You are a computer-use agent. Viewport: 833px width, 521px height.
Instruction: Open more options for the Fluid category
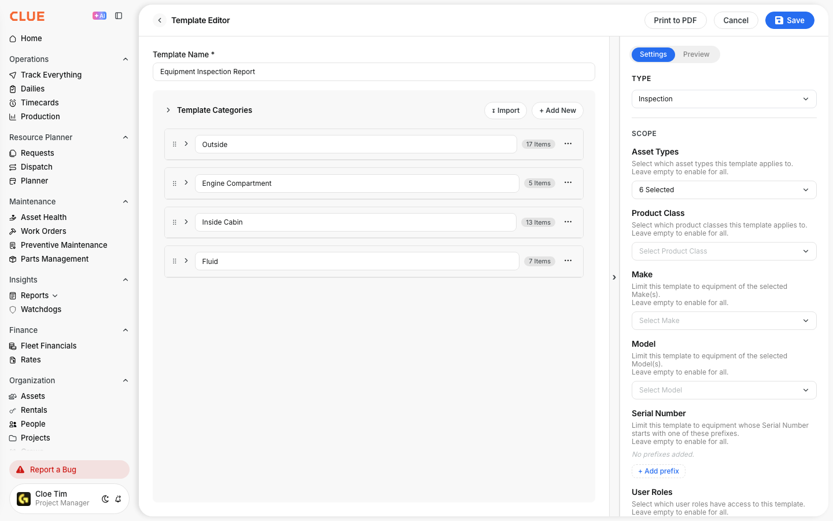pos(568,260)
